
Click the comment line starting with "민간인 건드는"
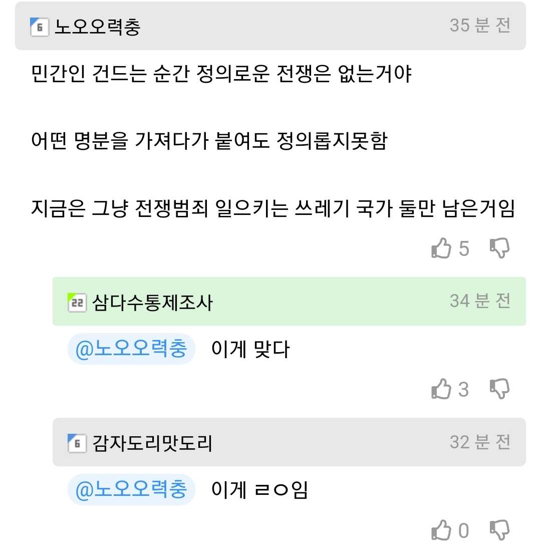221,75
